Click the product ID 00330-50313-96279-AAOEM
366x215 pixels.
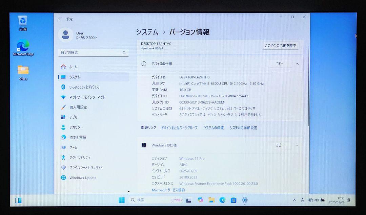201,102
